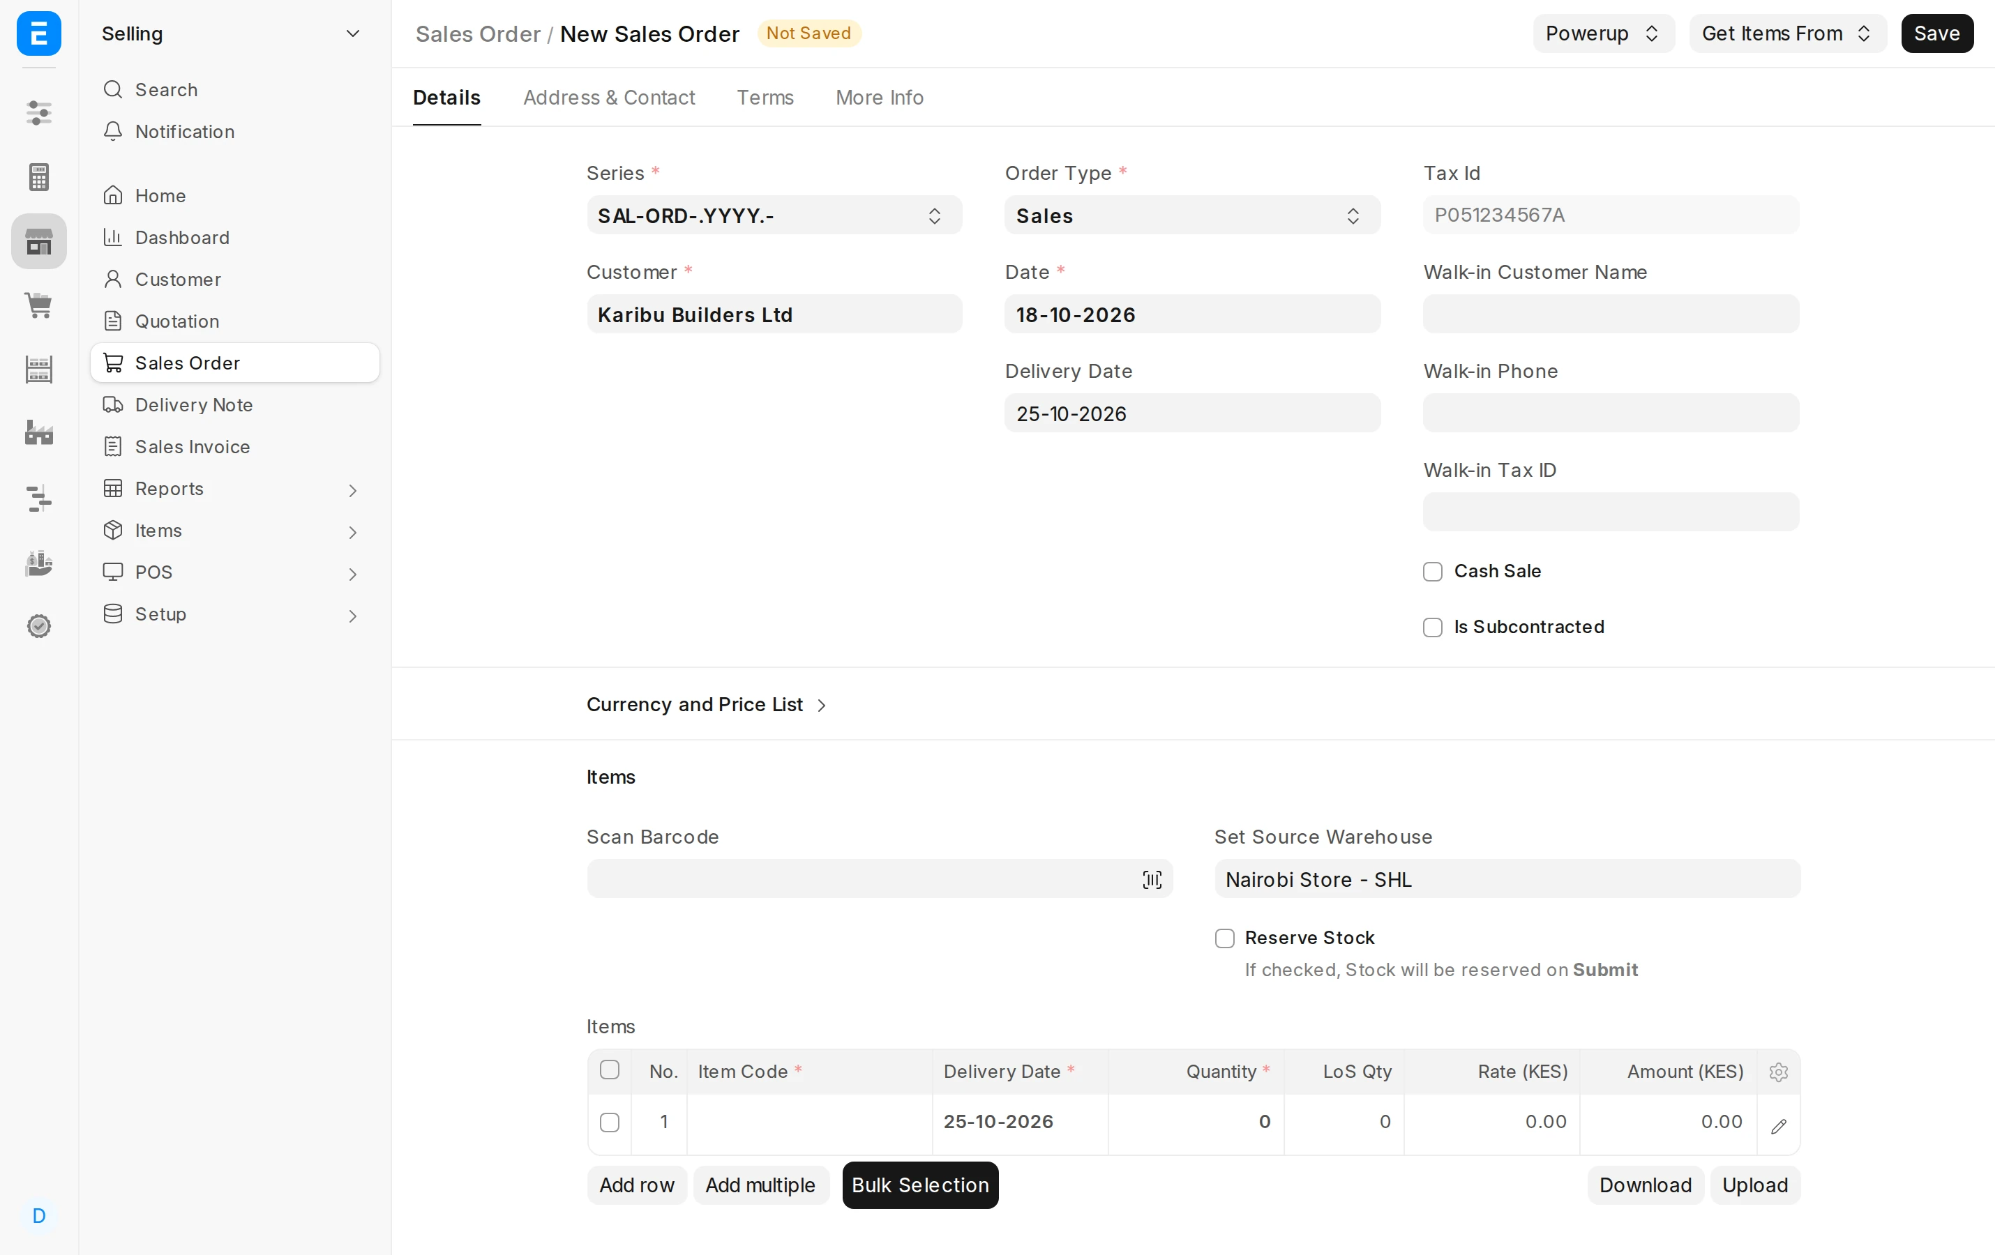
Task: Open the calculator accounting icon in left rail
Action: (x=38, y=177)
